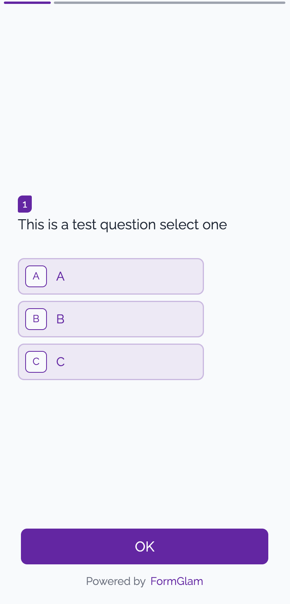Pick answer option C row
Image resolution: width=290 pixels, height=604 pixels.
tap(128, 362)
